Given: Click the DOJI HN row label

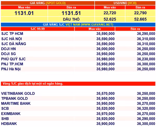Looking at the screenshot, I should coord(9,49).
